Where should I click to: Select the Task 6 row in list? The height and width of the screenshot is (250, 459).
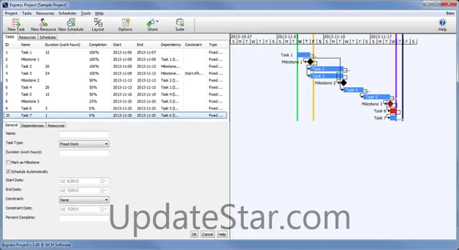(115, 108)
